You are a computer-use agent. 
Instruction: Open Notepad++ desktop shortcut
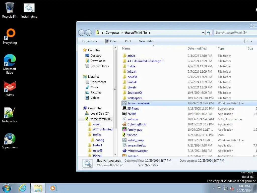point(10,115)
